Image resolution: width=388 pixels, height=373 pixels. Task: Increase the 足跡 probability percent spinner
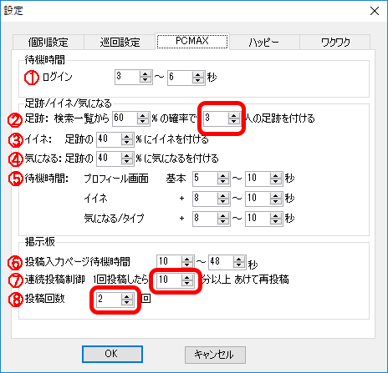(143, 115)
